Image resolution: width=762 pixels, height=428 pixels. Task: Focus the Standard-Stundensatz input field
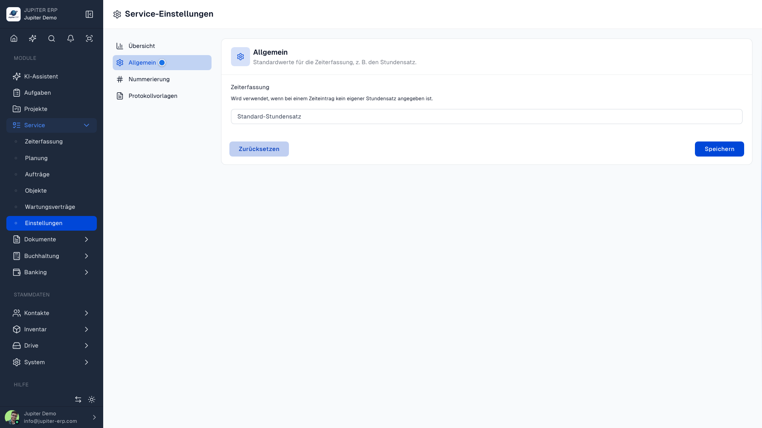[x=487, y=117]
